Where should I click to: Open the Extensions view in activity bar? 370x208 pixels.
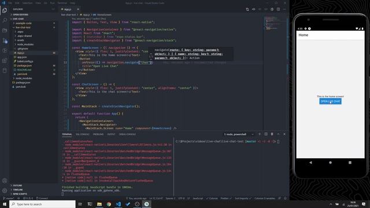[5, 61]
